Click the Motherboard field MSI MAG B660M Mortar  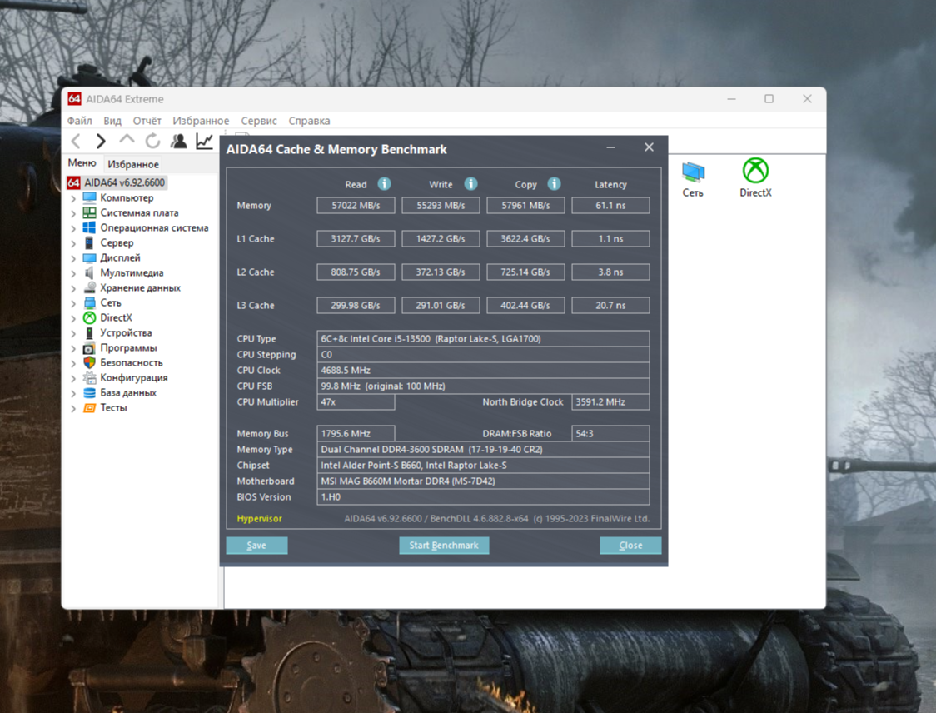pyautogui.click(x=483, y=481)
